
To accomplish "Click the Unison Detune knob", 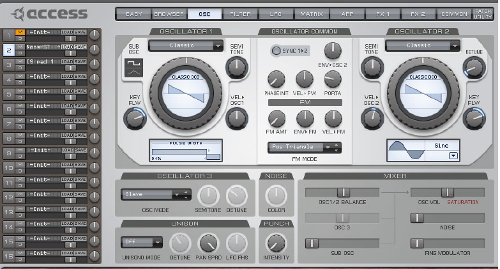I will pos(180,243).
